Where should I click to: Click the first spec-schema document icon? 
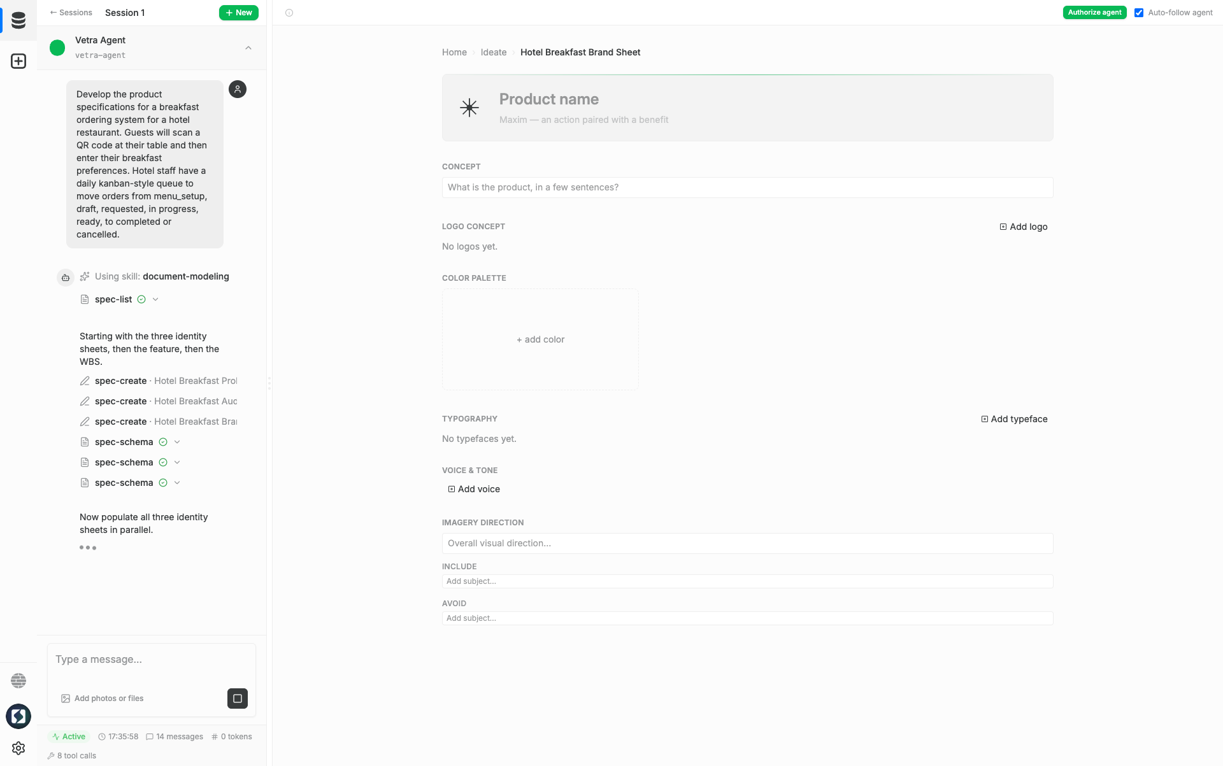85,442
